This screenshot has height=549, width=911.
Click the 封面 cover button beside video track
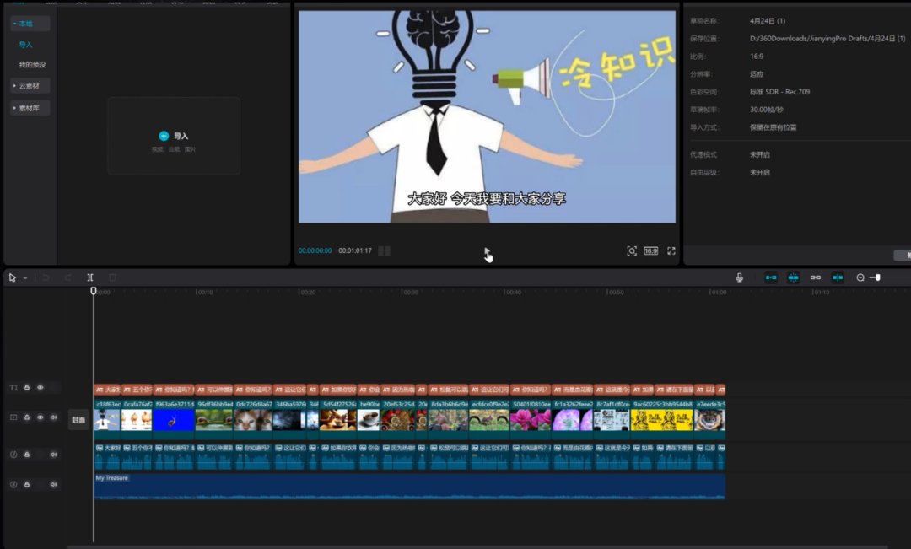(x=78, y=420)
